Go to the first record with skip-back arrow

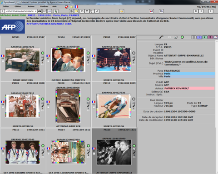tap(196, 11)
